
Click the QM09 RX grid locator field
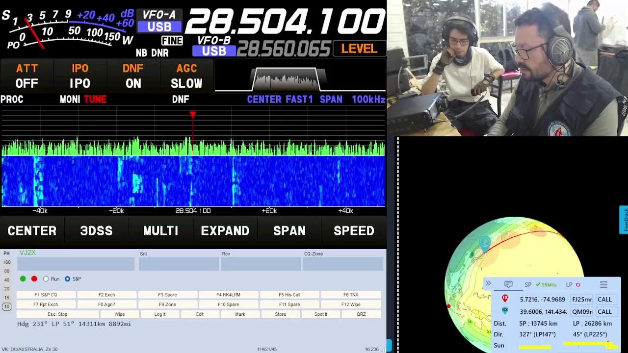(x=582, y=311)
